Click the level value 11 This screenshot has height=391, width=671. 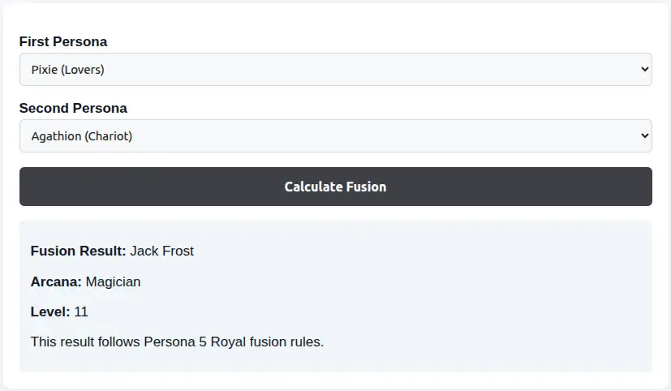81,312
